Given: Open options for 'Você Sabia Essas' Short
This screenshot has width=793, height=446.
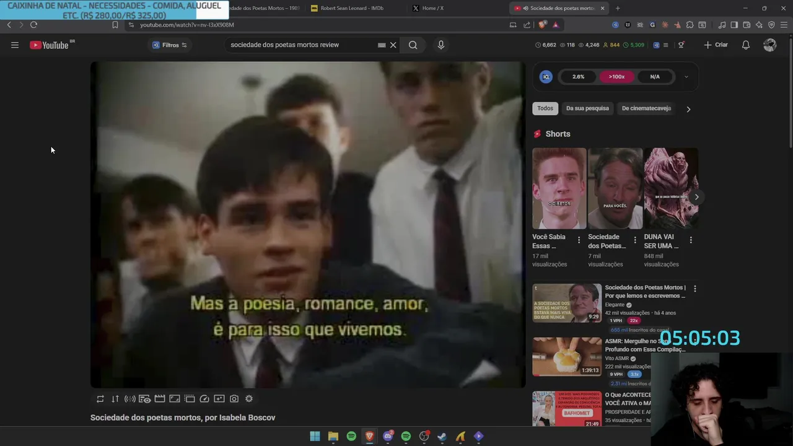Looking at the screenshot, I should tap(579, 240).
